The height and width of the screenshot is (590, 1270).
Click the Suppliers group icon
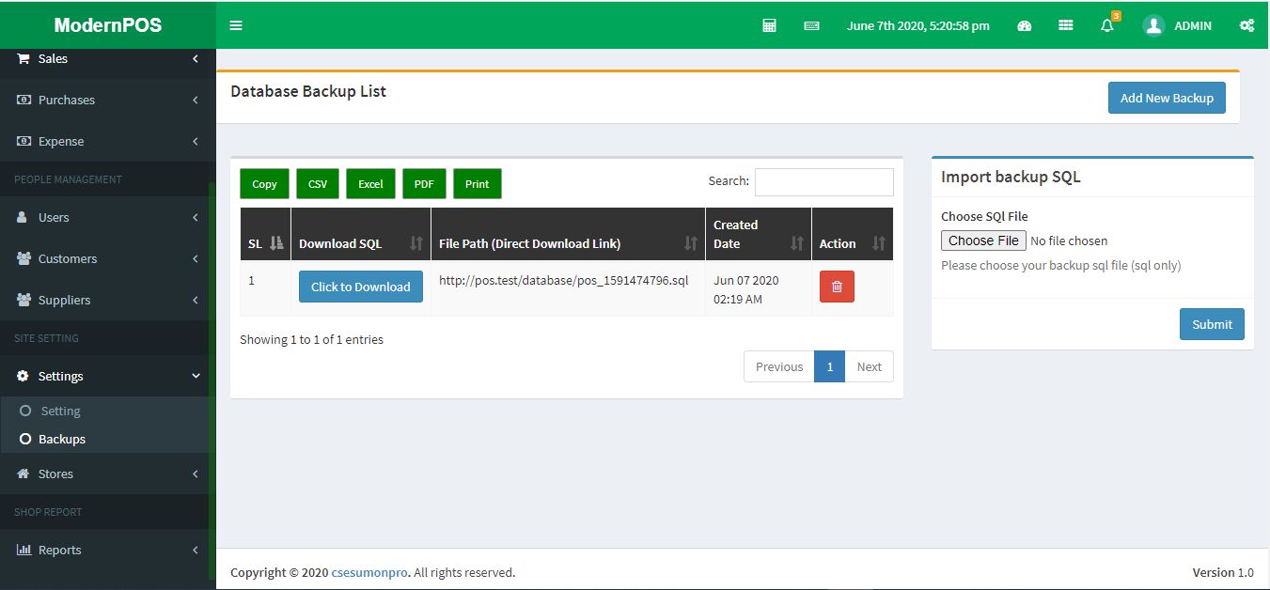tap(24, 300)
